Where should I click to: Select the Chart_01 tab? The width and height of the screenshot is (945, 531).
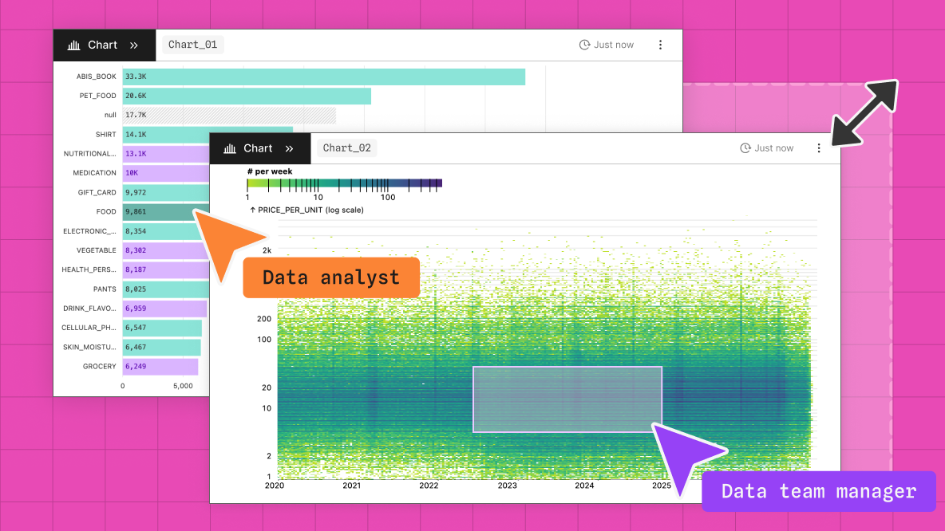pos(192,45)
